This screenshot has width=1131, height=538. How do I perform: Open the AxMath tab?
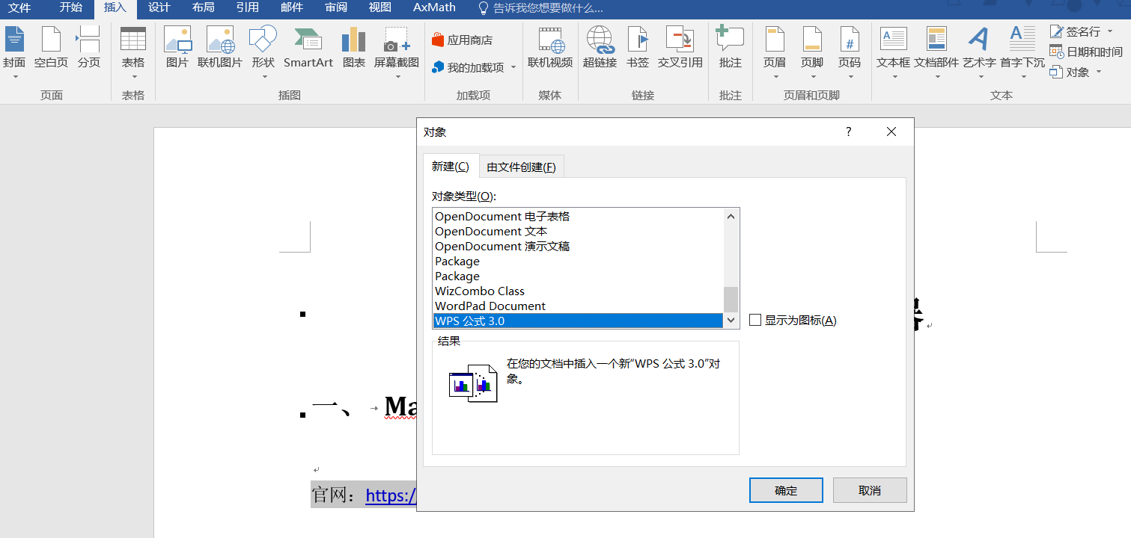tap(434, 8)
